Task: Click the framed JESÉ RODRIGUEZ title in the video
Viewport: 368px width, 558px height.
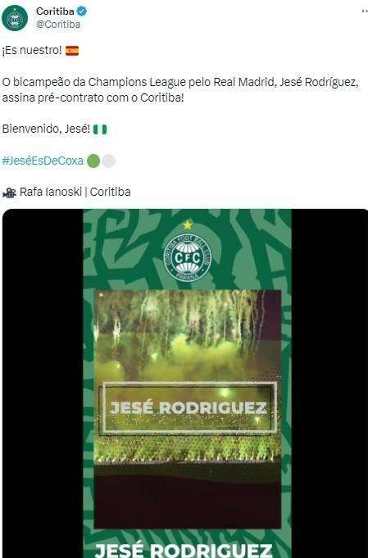Action: 188,408
